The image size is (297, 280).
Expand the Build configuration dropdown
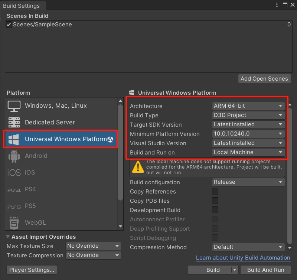[248, 182]
